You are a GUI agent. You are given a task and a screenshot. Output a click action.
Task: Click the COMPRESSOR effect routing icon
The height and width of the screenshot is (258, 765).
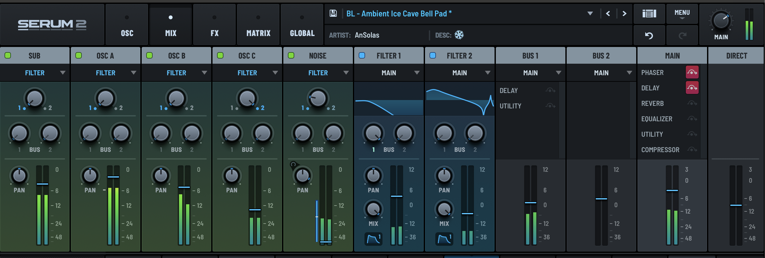click(692, 150)
